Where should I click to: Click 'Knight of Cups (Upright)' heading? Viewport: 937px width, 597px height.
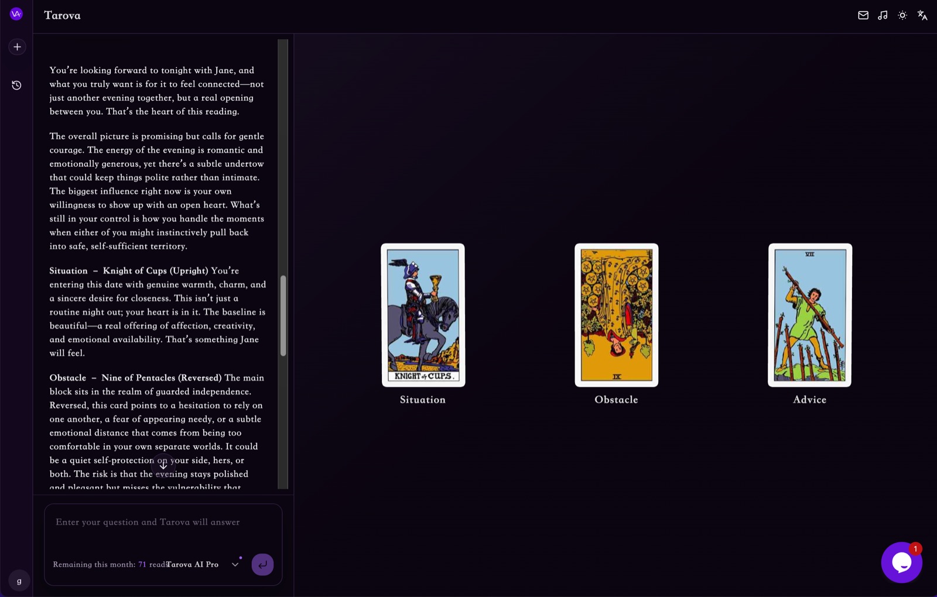click(156, 270)
